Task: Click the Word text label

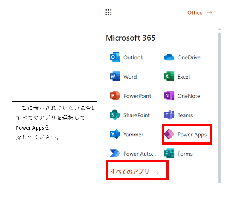Action: (130, 77)
